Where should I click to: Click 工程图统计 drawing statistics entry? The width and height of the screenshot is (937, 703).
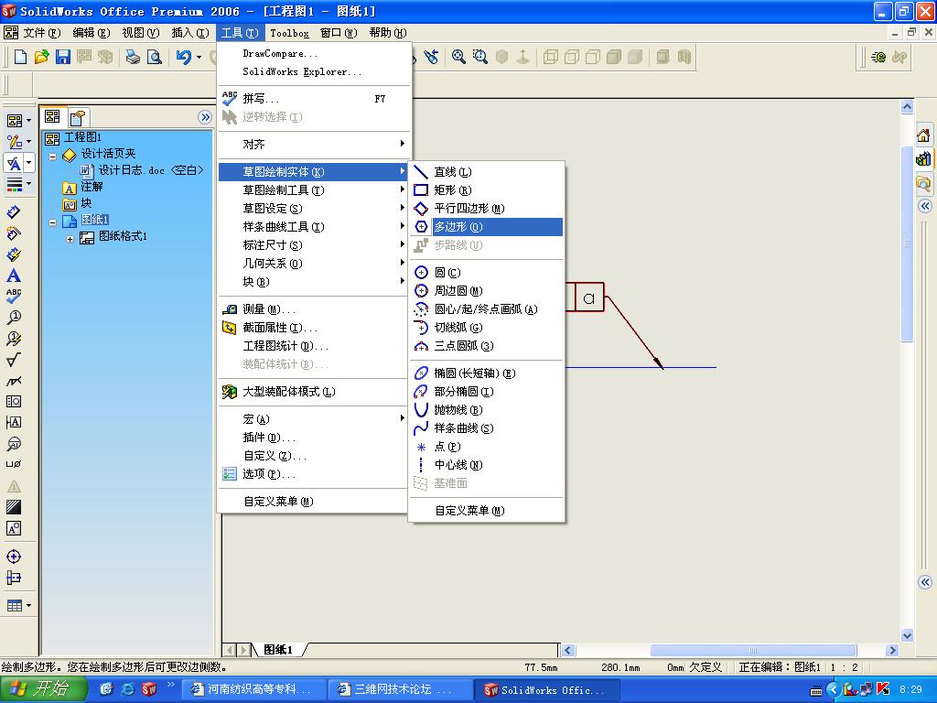pyautogui.click(x=315, y=345)
